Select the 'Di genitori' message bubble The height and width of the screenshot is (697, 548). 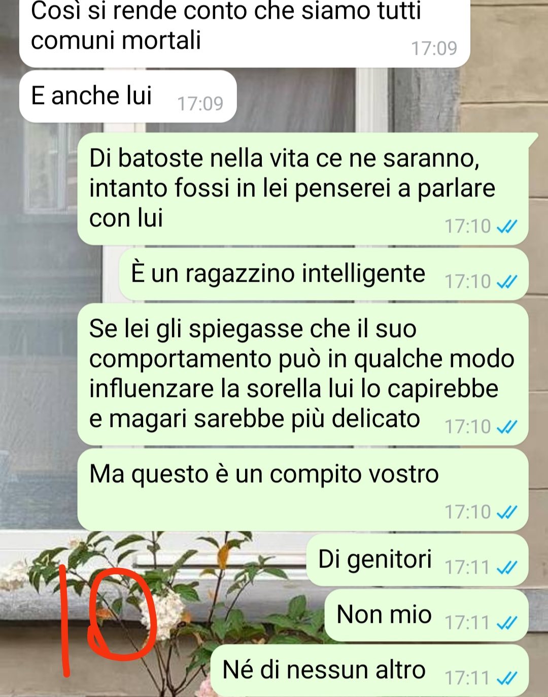(x=418, y=560)
